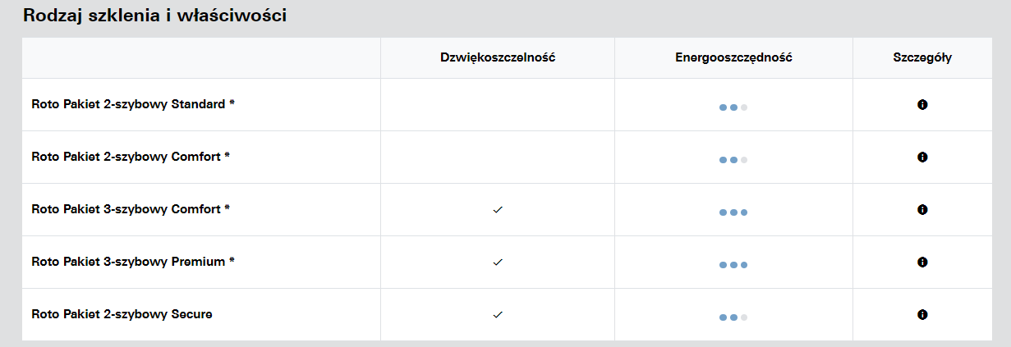Select Roto Pakiet 3-szybowy Comfort label
The width and height of the screenshot is (1011, 347).
(131, 209)
